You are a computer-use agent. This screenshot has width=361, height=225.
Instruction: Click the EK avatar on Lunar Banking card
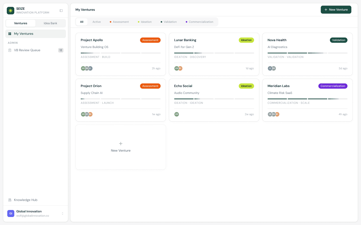point(180,68)
